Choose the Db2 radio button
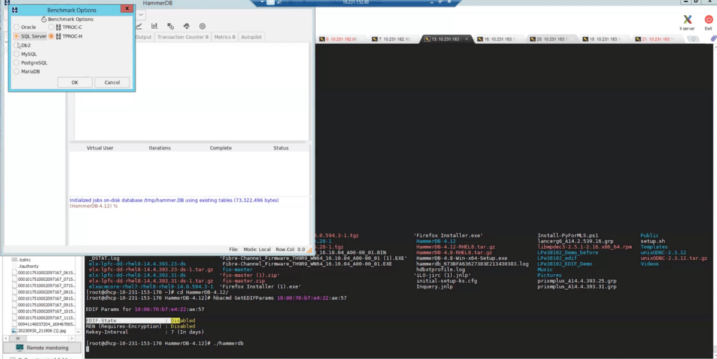717x359 pixels. tap(17, 45)
